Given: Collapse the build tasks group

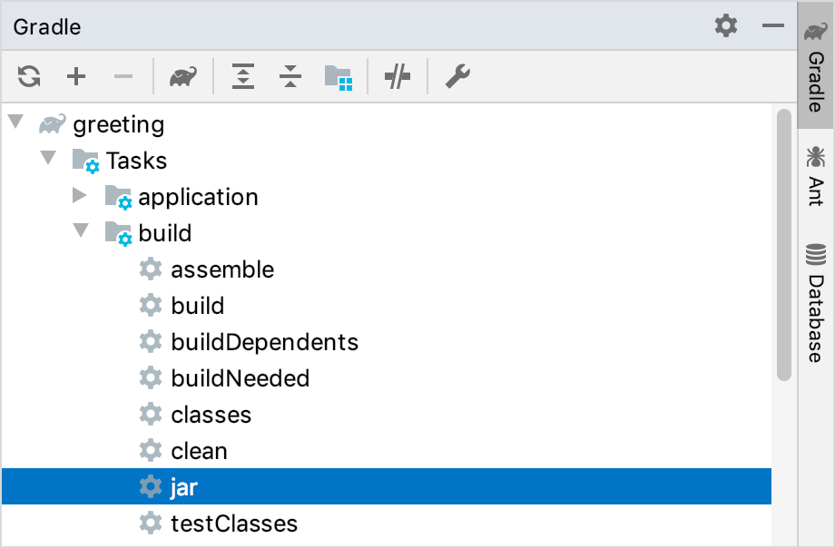Looking at the screenshot, I should [81, 232].
